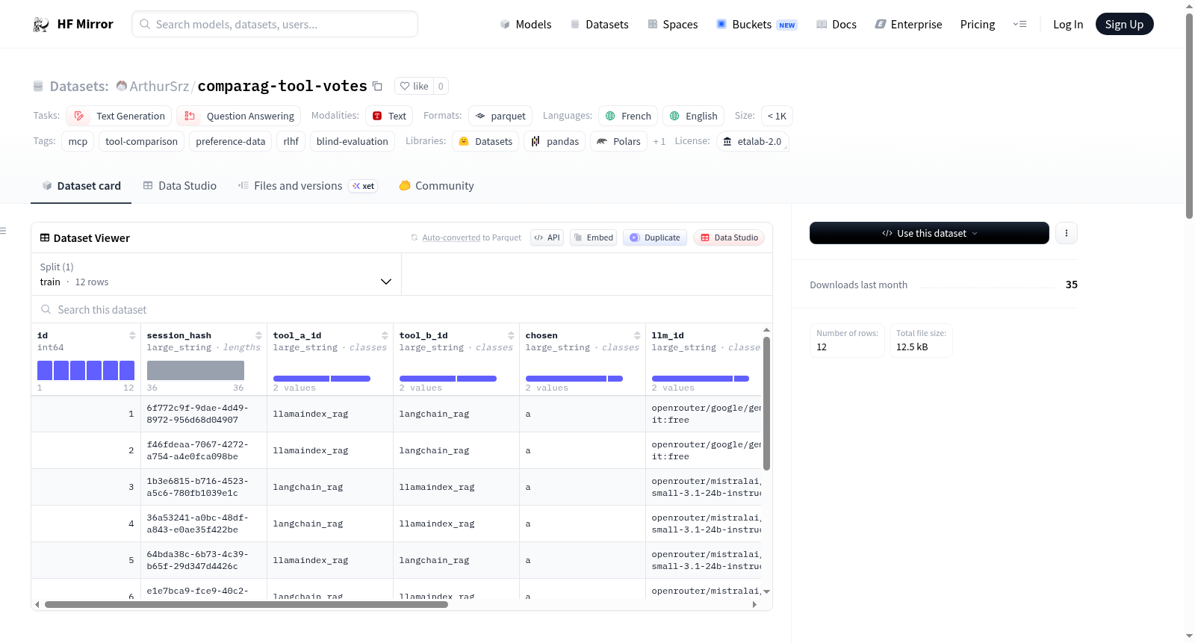1195x643 pixels.
Task: Open Spaces in the top navigation
Action: pos(673,25)
